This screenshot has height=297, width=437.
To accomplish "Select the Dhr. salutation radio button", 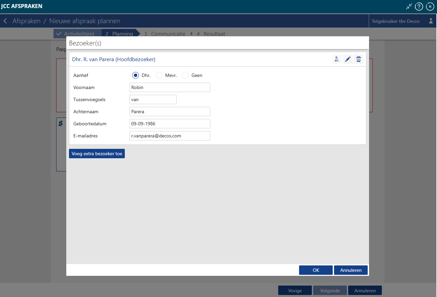I will click(136, 75).
